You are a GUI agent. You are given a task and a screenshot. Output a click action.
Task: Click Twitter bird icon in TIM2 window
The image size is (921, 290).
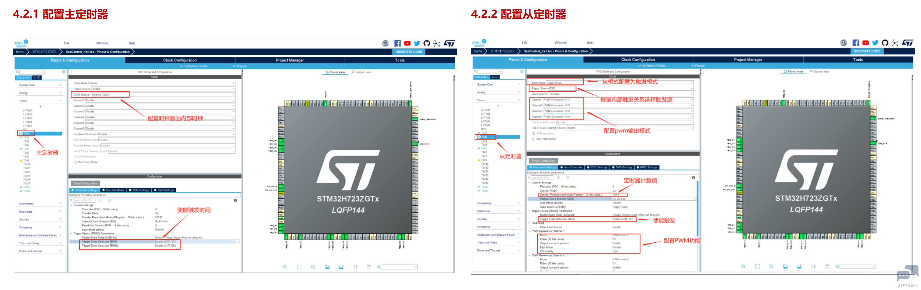pos(875,43)
